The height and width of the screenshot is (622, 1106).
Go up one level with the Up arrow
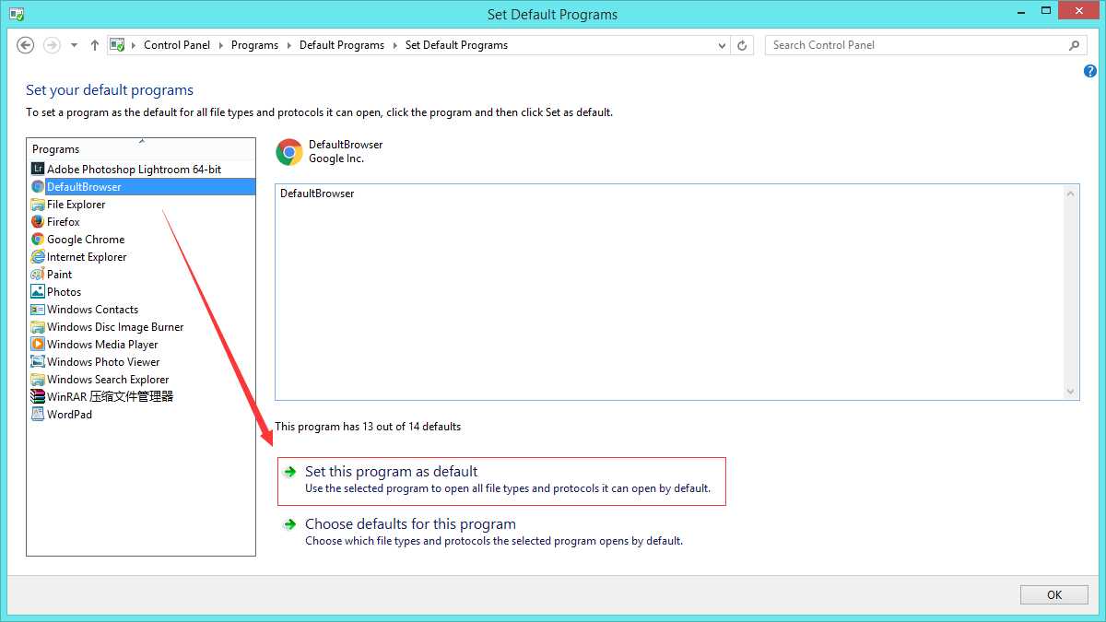[94, 45]
